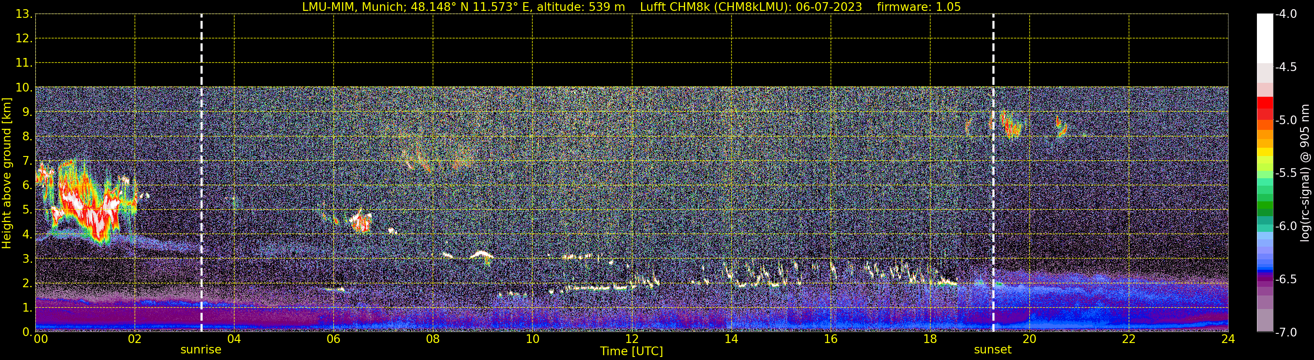Click the 'Time [UTC]' x-axis label
The width and height of the screenshot is (1314, 360).
click(x=632, y=351)
